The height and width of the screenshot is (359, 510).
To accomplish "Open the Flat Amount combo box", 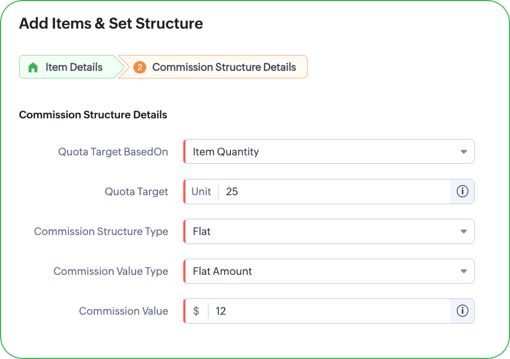I will [329, 271].
